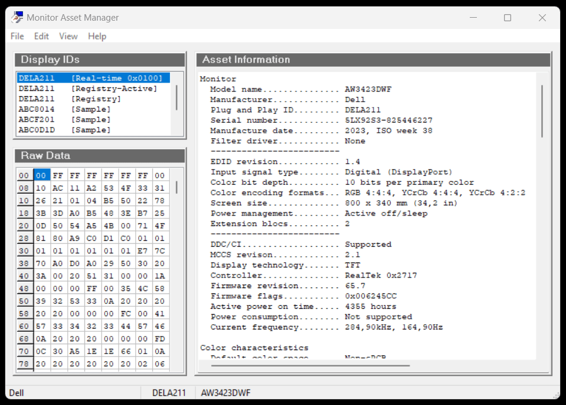Click the Manufacturer value Dell
The height and width of the screenshot is (405, 566).
click(355, 100)
